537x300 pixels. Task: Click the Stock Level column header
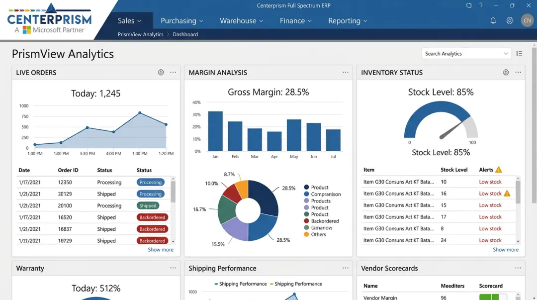click(x=454, y=169)
